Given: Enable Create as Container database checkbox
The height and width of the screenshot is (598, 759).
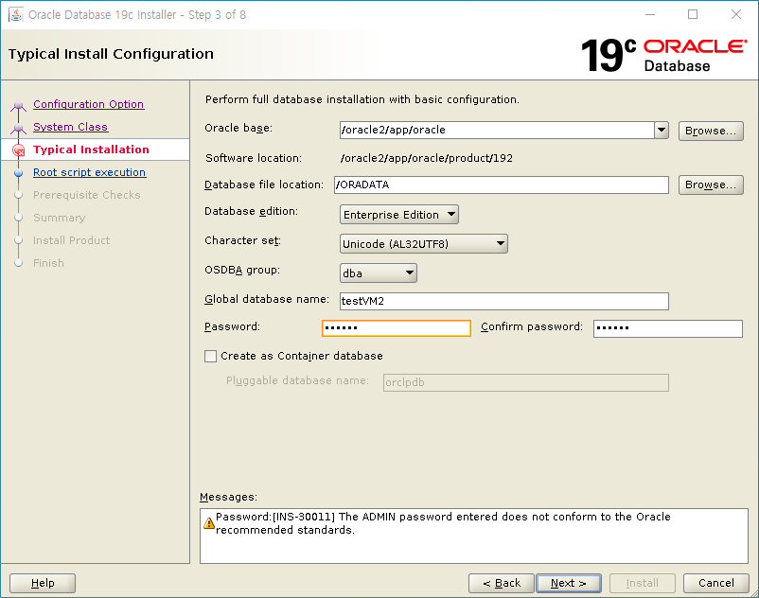Looking at the screenshot, I should tap(210, 356).
